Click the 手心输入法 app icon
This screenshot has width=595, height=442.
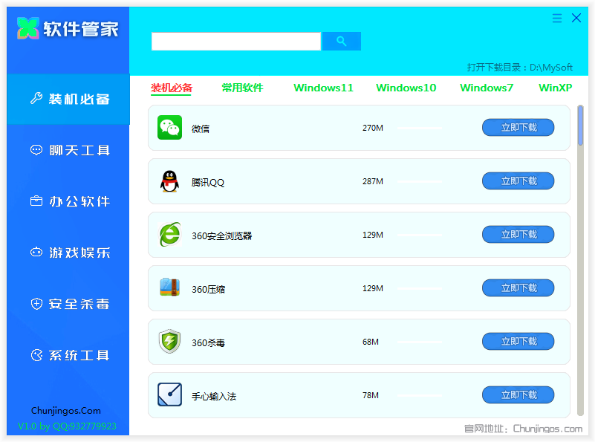[169, 394]
